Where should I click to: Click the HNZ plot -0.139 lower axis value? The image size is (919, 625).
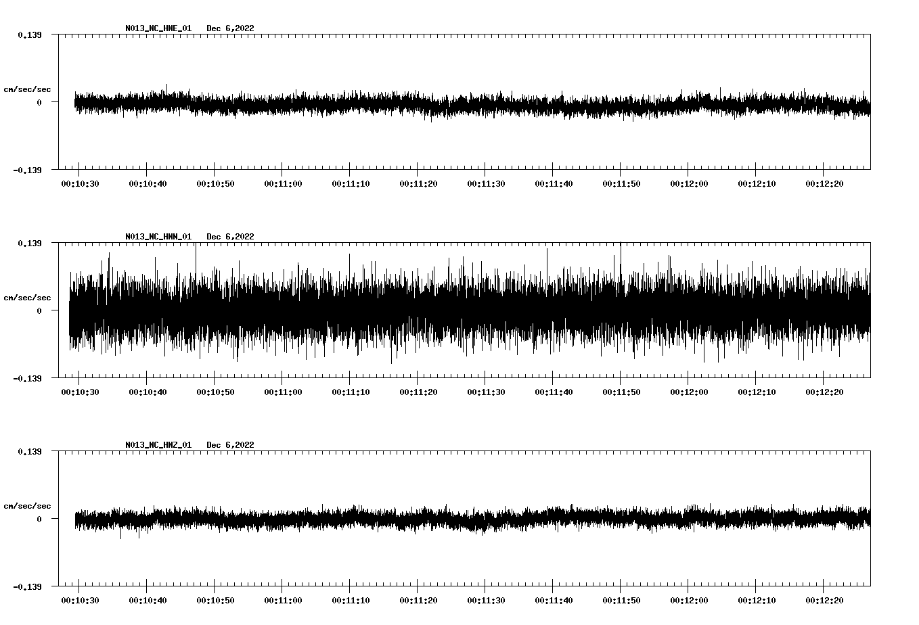pyautogui.click(x=27, y=586)
